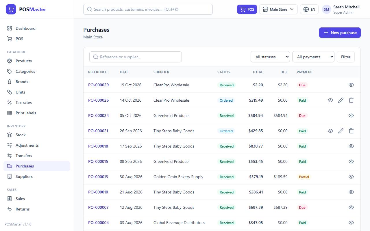The height and width of the screenshot is (231, 370).
Task: Click the SM user avatar
Action: coord(326,9)
